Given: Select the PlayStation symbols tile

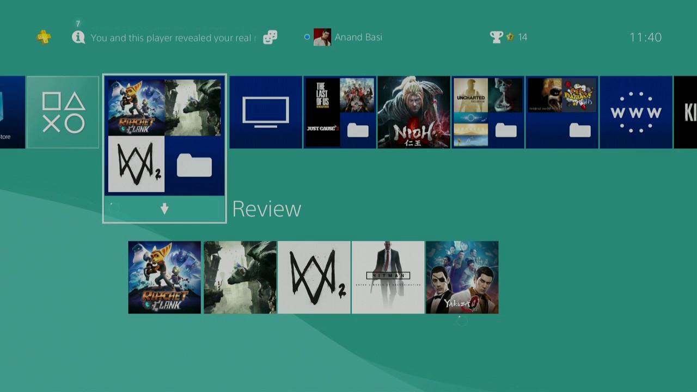Looking at the screenshot, I should (x=63, y=112).
